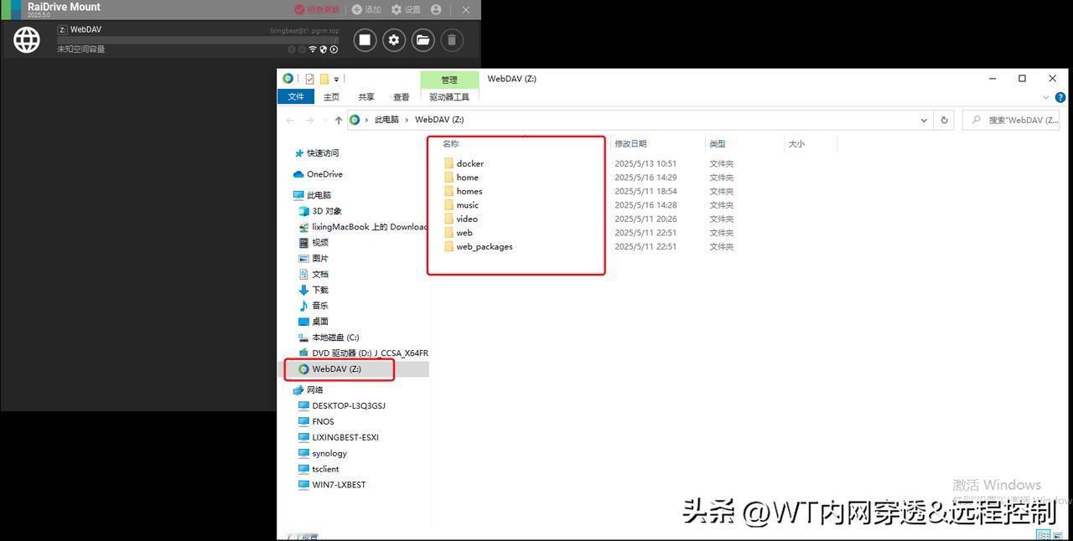This screenshot has width=1073, height=541.
Task: Open WebDAV drive folder from RaiDrive
Action: tap(422, 39)
